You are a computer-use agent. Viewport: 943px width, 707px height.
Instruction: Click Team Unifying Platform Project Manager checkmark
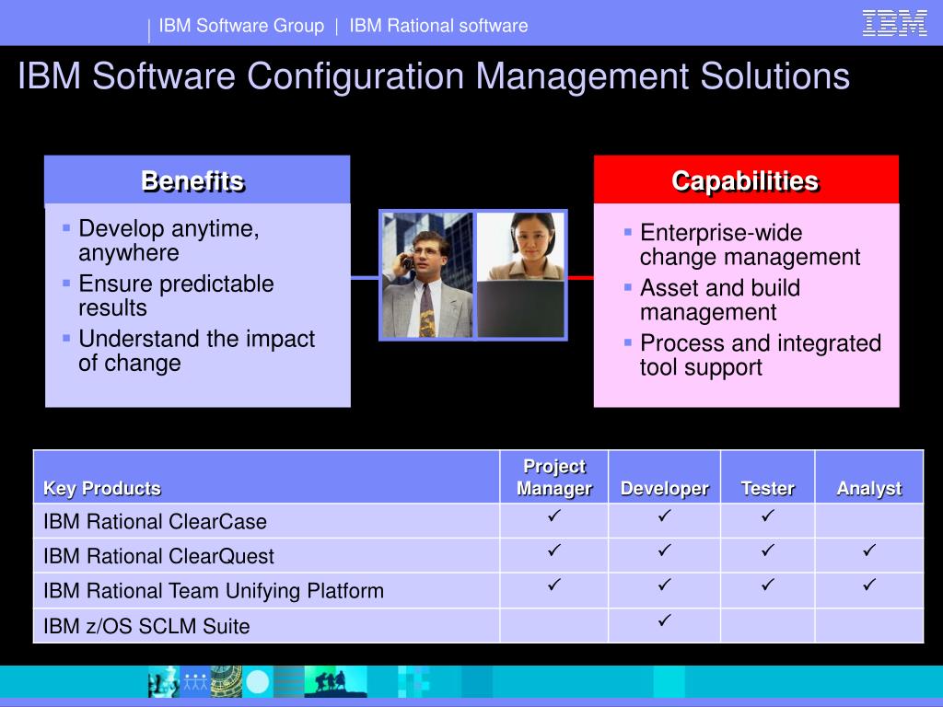click(x=553, y=585)
